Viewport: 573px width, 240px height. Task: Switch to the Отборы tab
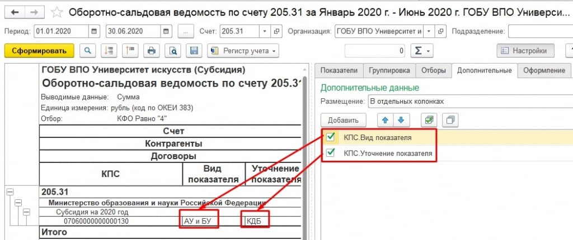pyautogui.click(x=434, y=70)
